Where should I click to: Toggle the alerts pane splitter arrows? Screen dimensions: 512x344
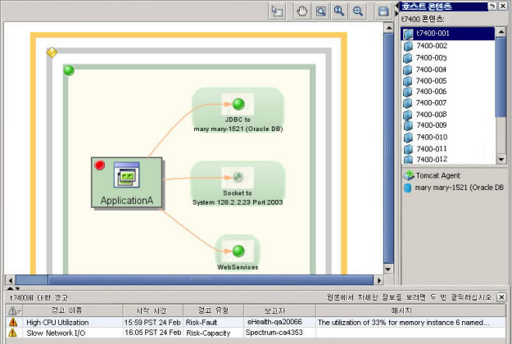(x=13, y=288)
